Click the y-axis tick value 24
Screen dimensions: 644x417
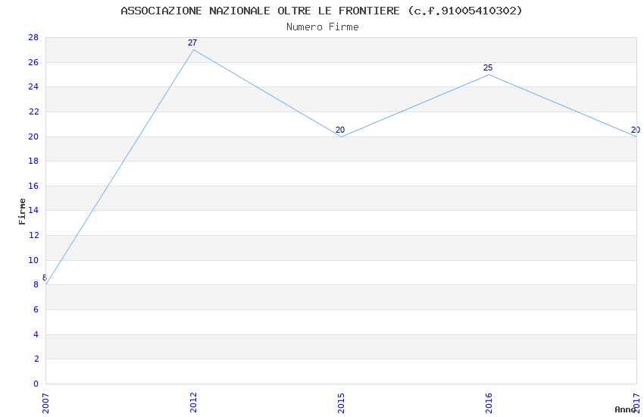33,86
